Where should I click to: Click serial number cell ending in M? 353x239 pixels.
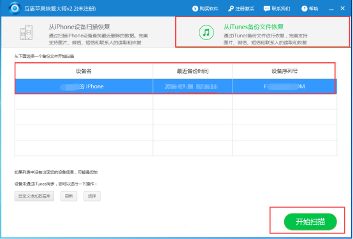click(x=285, y=86)
